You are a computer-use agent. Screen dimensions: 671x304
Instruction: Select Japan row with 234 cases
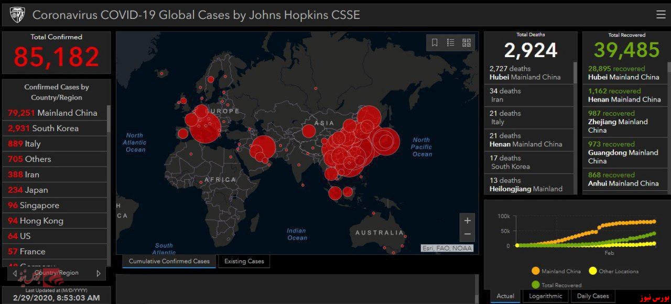(x=55, y=190)
